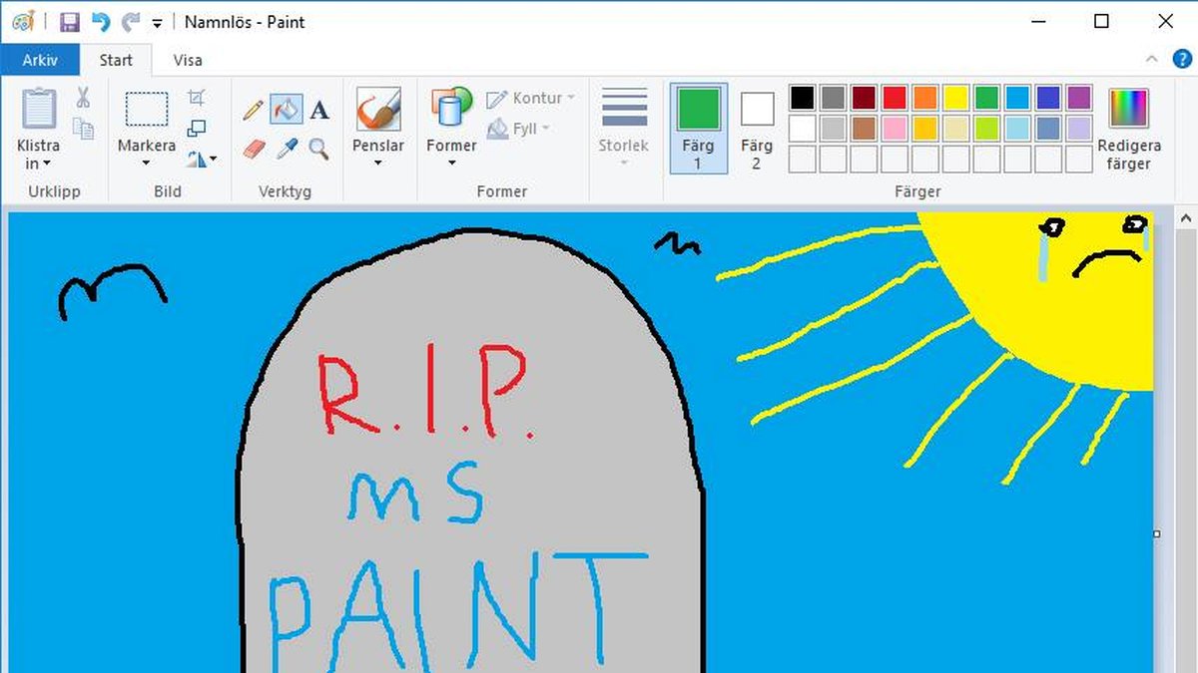1198x673 pixels.
Task: Click the Copy icon in Urklipp
Action: [x=83, y=129]
